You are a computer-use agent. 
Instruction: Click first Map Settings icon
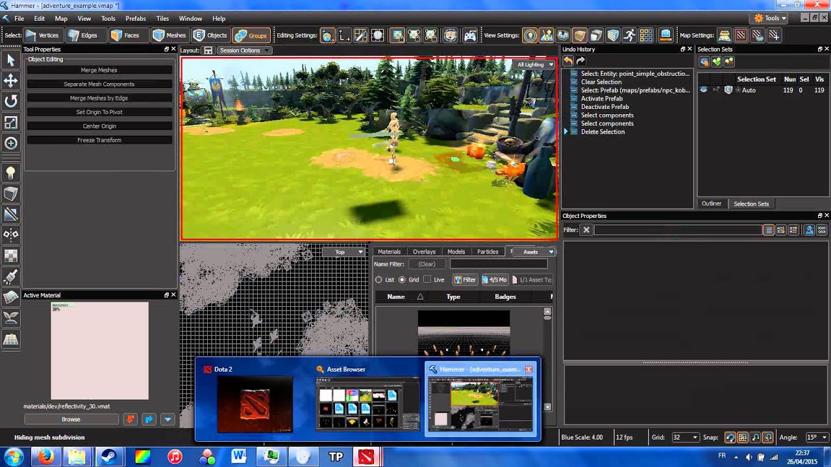tap(724, 35)
